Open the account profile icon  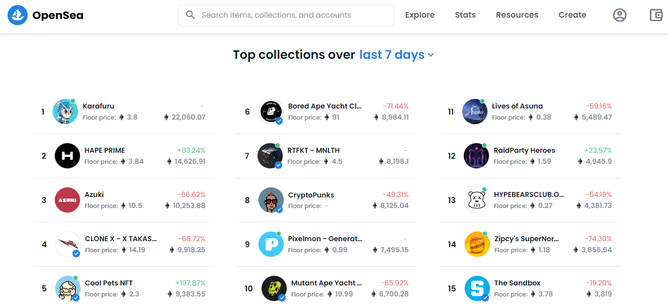pos(620,15)
